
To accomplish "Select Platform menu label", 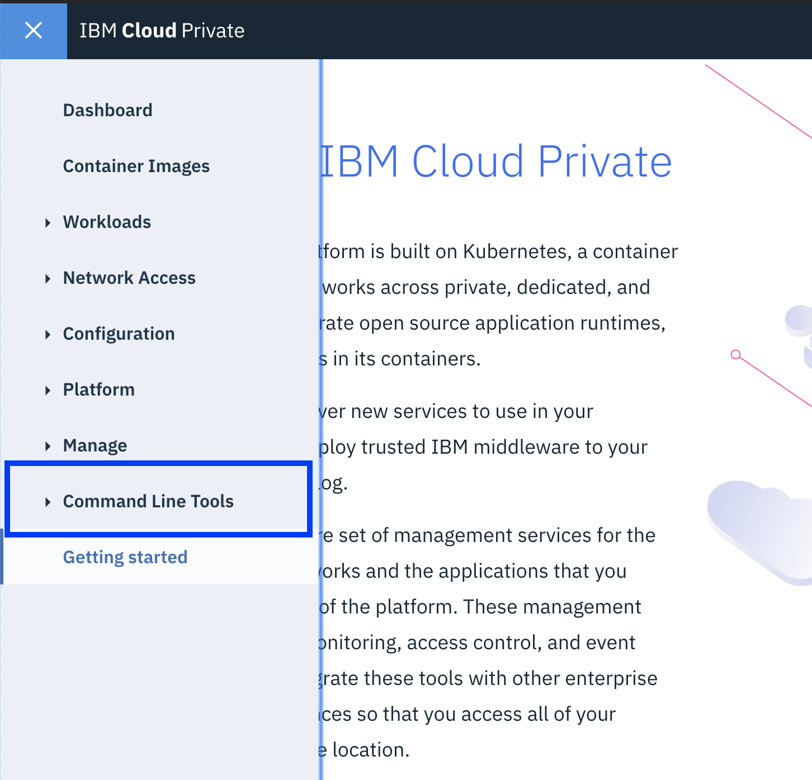I will coord(98,389).
